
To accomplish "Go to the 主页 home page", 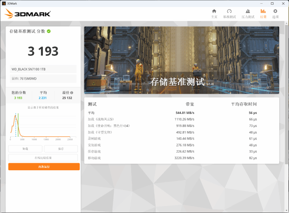I will click(x=214, y=14).
